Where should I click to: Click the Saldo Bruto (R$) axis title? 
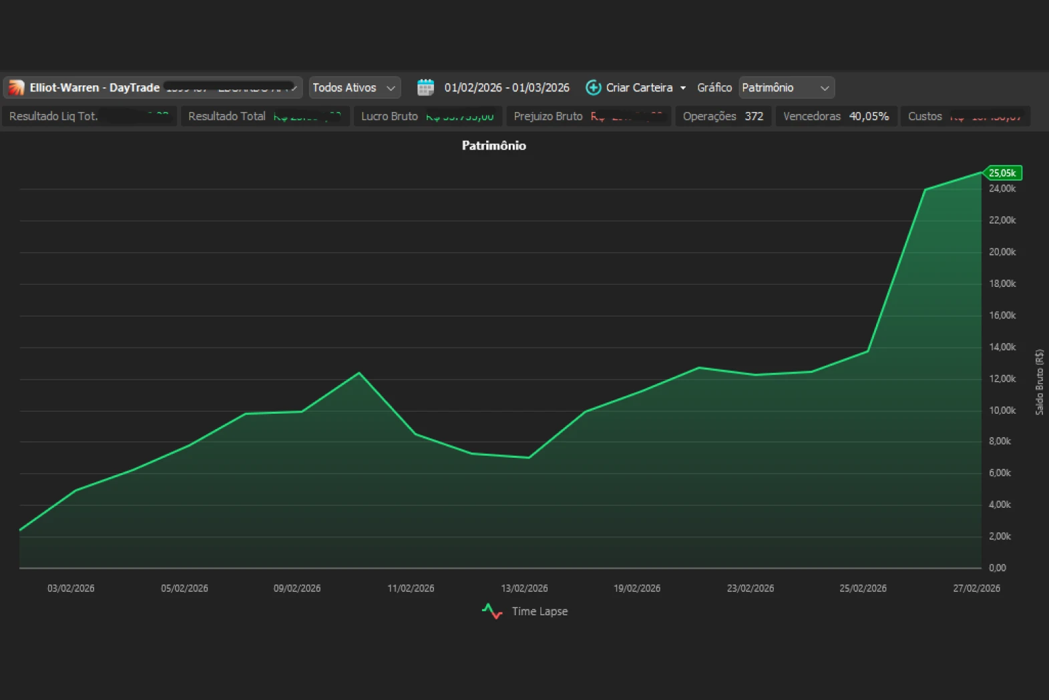[x=1040, y=382]
